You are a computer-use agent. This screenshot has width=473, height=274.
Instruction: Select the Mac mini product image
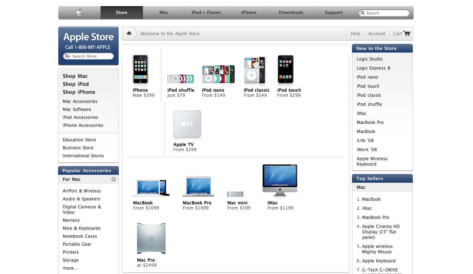point(235,194)
